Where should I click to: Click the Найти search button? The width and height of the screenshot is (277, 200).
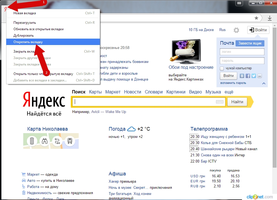(x=237, y=102)
